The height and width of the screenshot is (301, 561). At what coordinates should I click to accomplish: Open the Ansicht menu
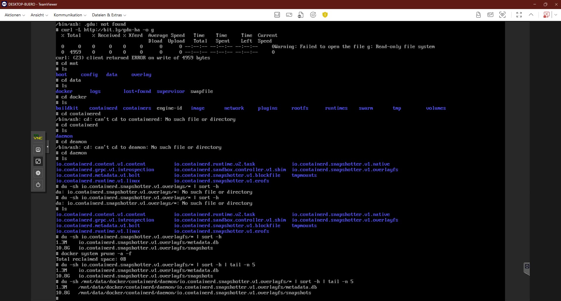39,15
